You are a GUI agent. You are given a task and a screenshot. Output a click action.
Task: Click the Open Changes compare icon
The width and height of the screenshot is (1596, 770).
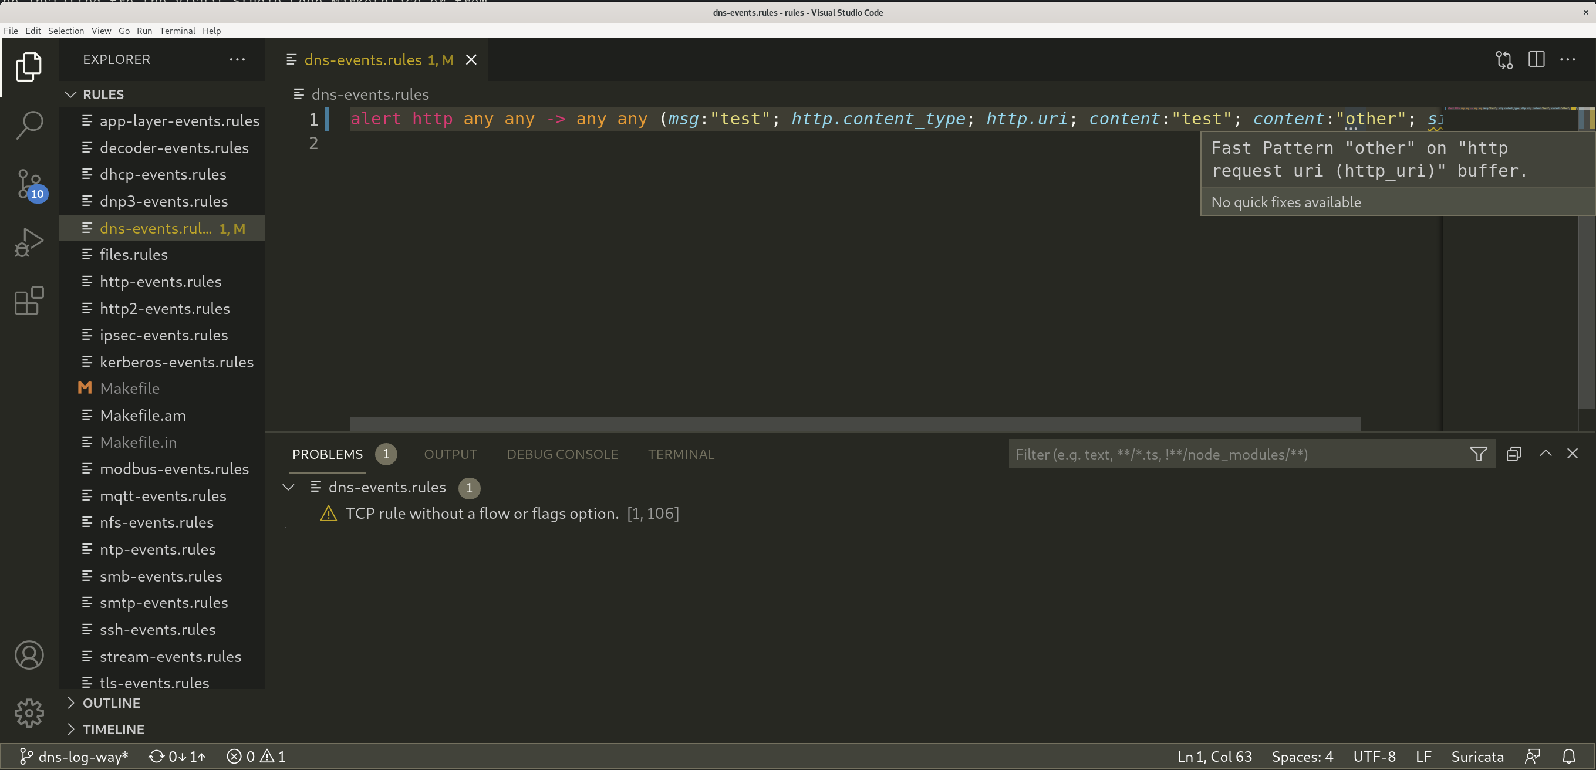point(1504,59)
